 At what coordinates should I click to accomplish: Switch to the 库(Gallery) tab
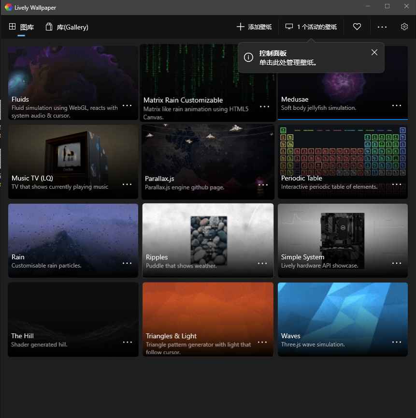coord(67,27)
